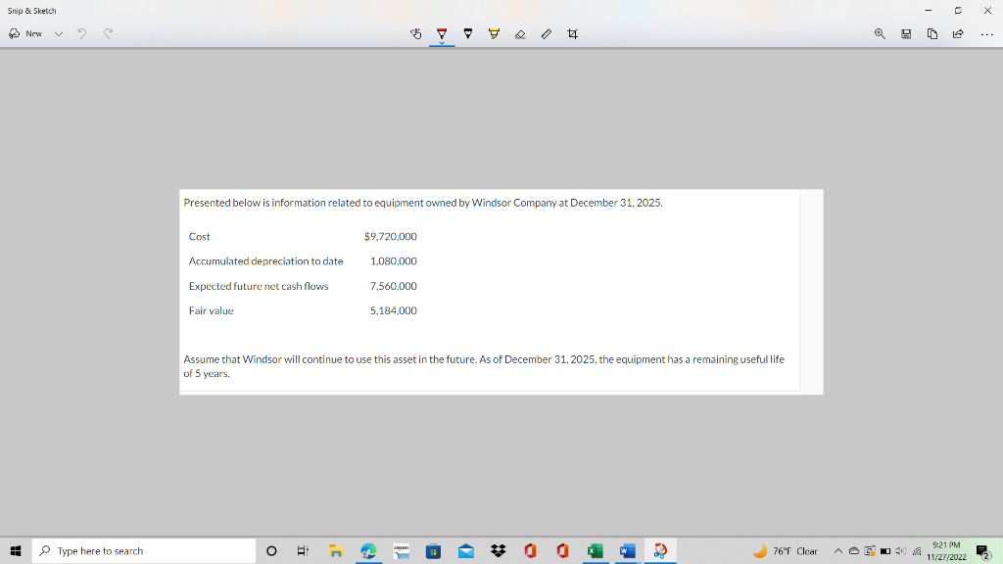Open the Ruler tool
Screen dimensions: 1003x564
[x=547, y=34]
